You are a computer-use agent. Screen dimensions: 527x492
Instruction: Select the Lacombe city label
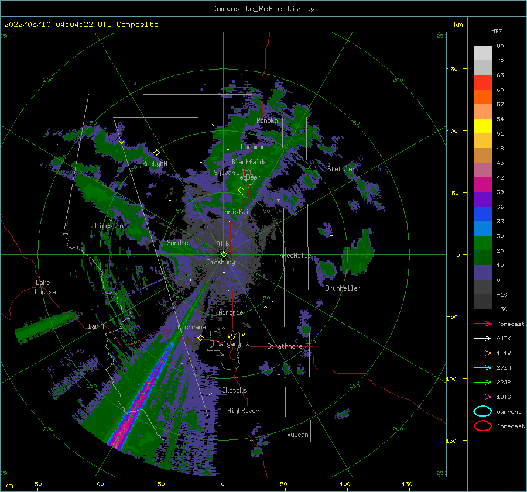[253, 147]
